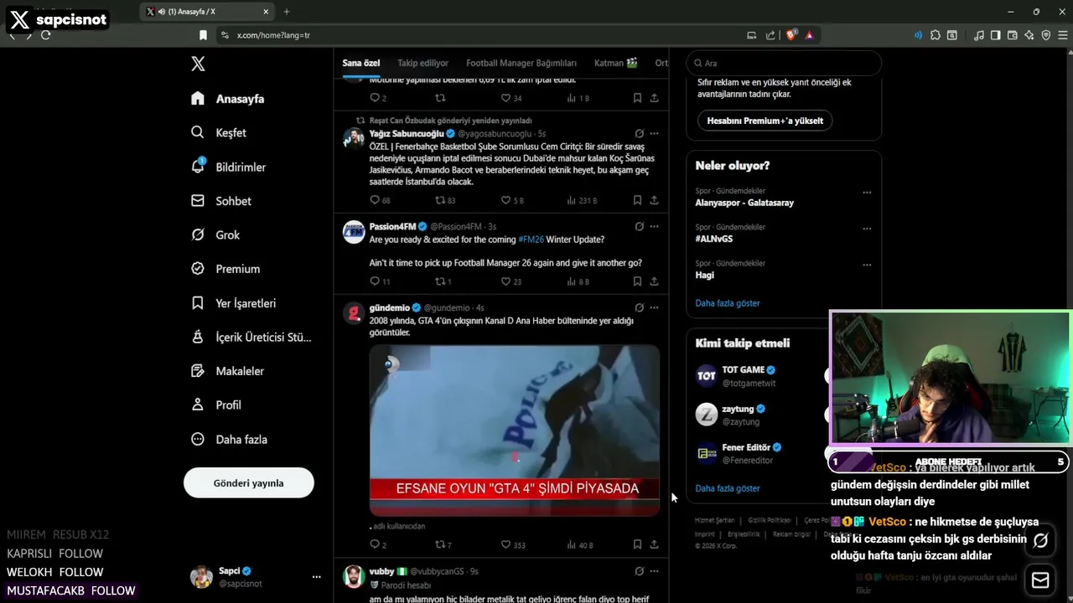Bookmark Yağız Sabuncuoğlu's post

(x=637, y=200)
